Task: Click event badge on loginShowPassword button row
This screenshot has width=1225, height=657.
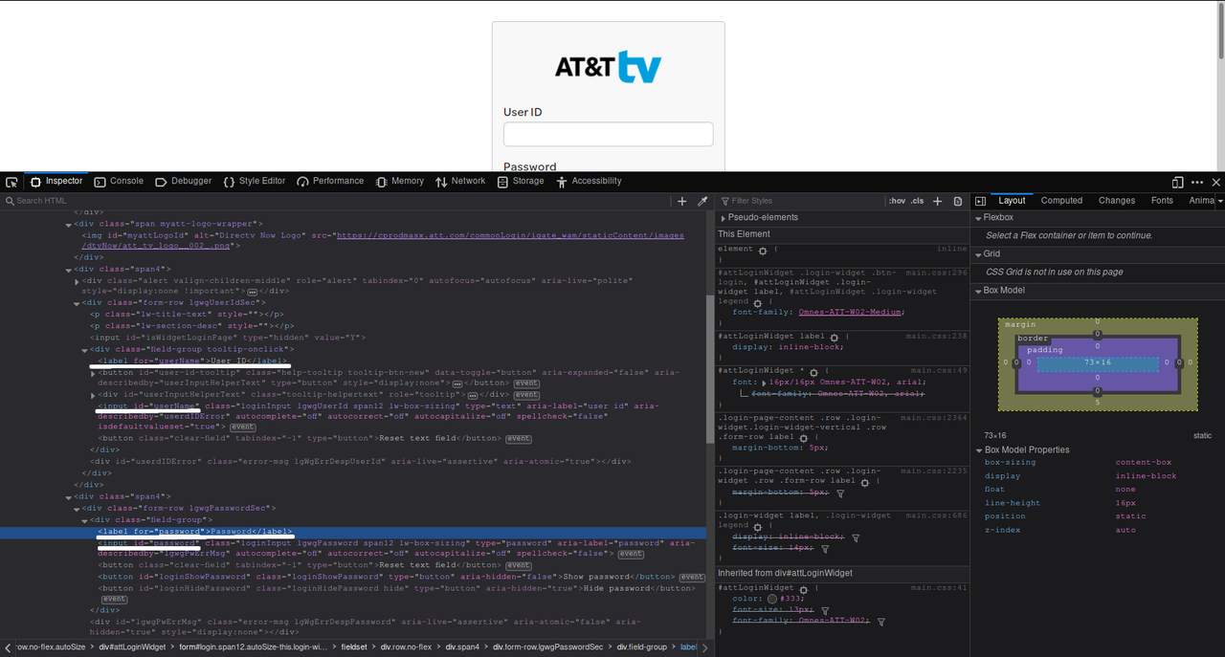Action: pos(691,578)
